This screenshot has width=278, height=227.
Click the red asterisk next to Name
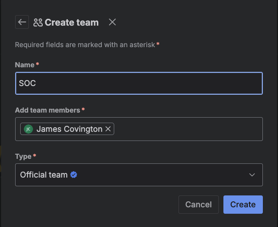(38, 65)
